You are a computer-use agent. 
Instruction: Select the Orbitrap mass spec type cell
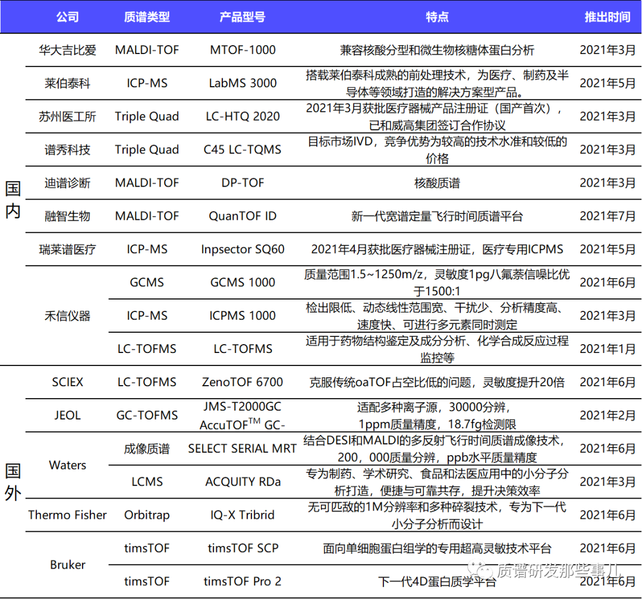coord(147,515)
